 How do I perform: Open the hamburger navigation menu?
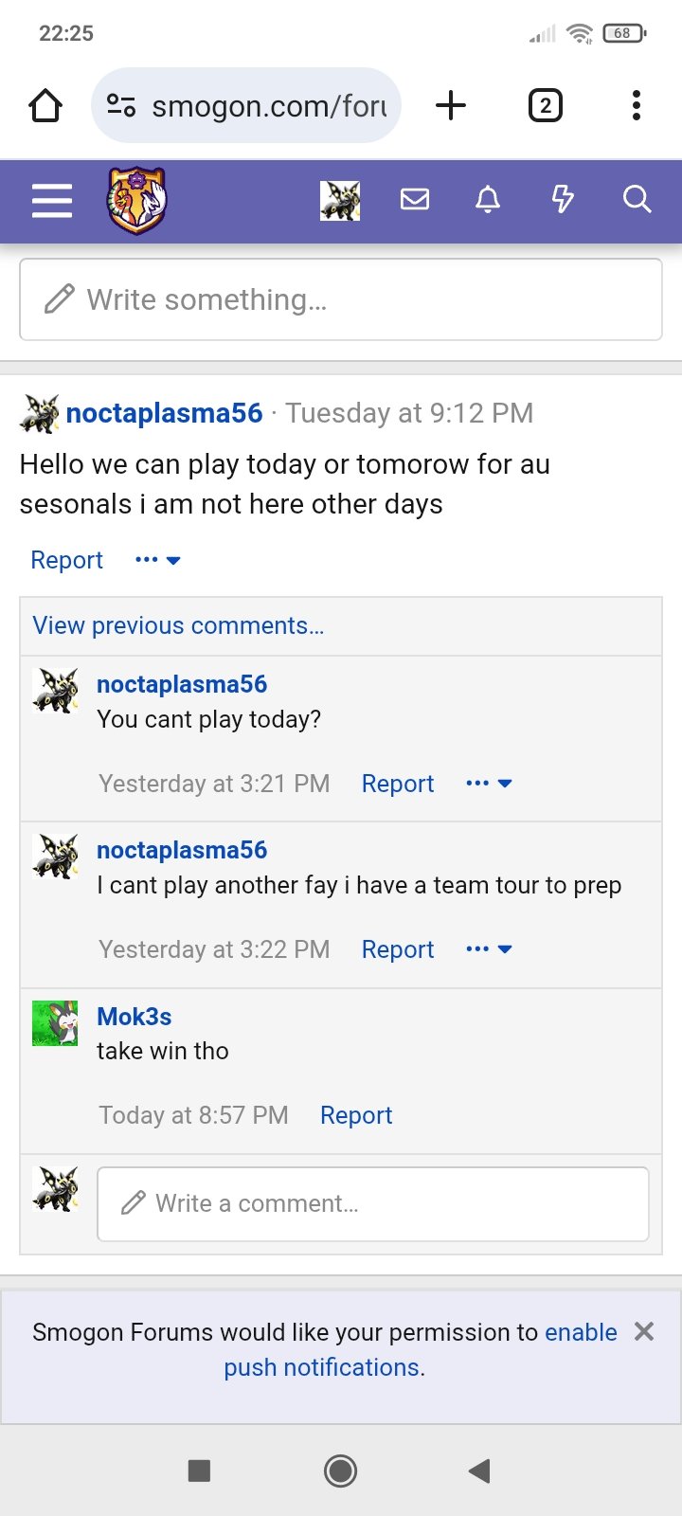click(52, 201)
